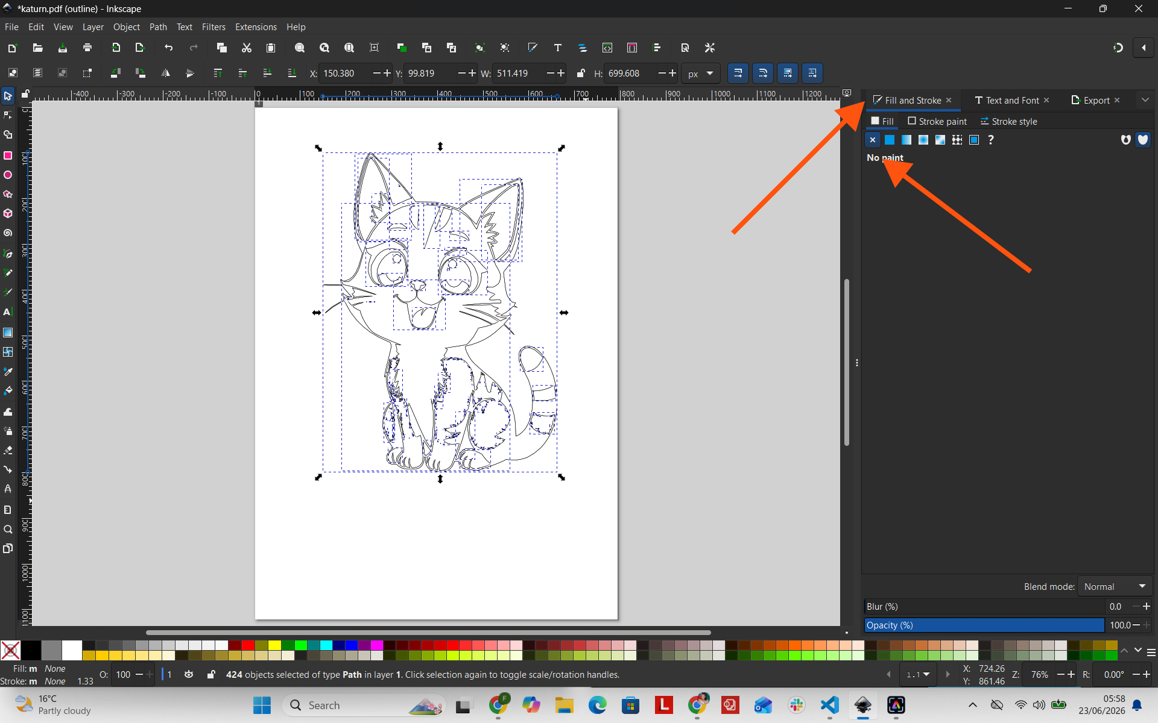
Task: Pick the Rectangle tool
Action: 8,155
